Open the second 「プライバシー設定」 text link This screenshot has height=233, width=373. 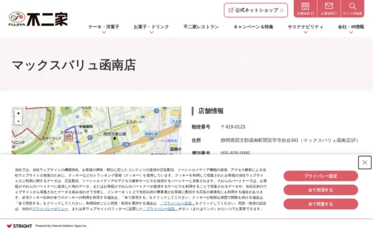(x=160, y=209)
